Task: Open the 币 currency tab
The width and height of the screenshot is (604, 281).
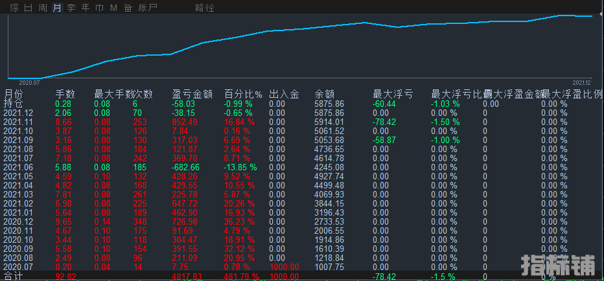Action: pyautogui.click(x=99, y=8)
